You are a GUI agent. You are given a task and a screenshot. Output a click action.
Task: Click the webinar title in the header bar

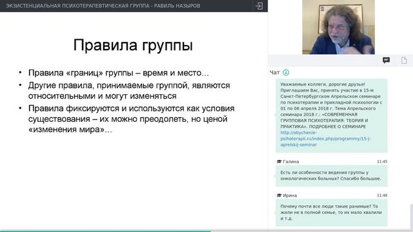click(103, 6)
